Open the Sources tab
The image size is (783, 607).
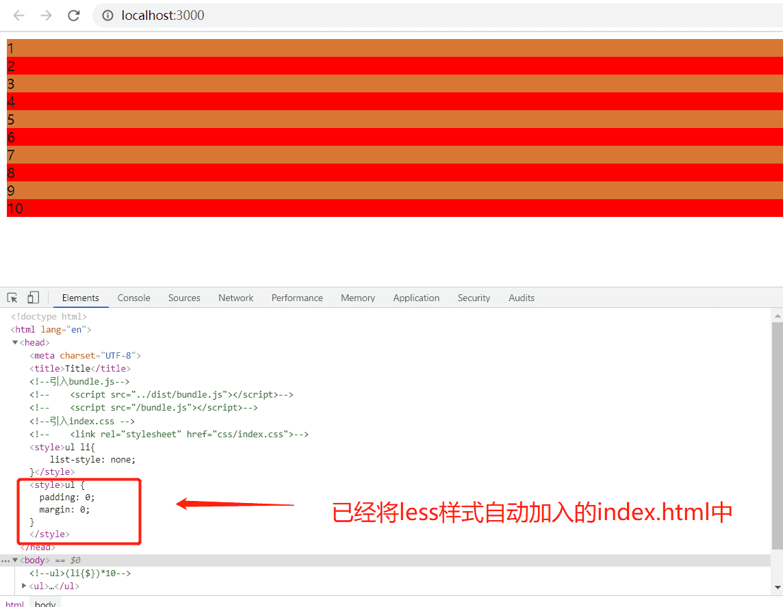coord(184,298)
